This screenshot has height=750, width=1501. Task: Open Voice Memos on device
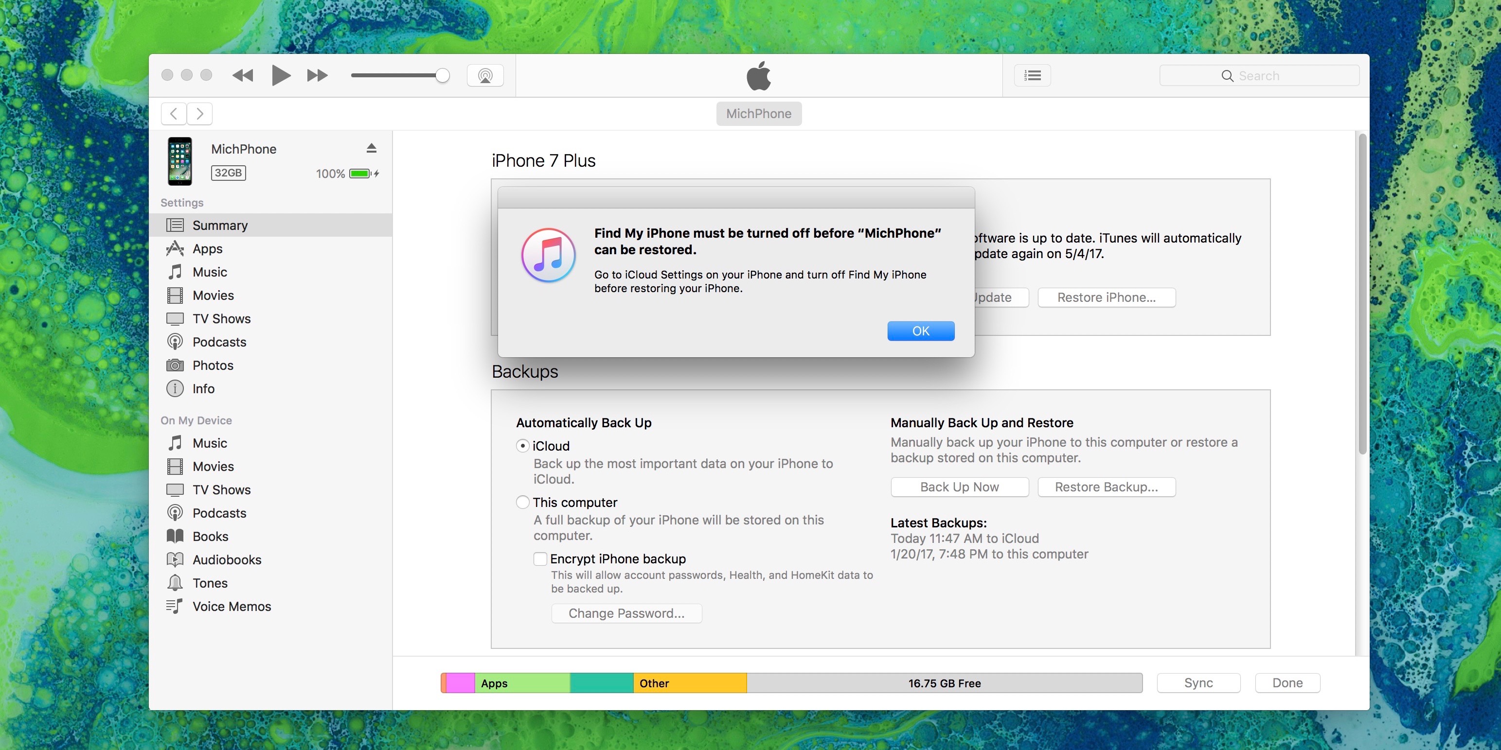[232, 606]
